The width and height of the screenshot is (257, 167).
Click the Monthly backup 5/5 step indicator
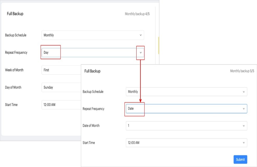(x=242, y=71)
